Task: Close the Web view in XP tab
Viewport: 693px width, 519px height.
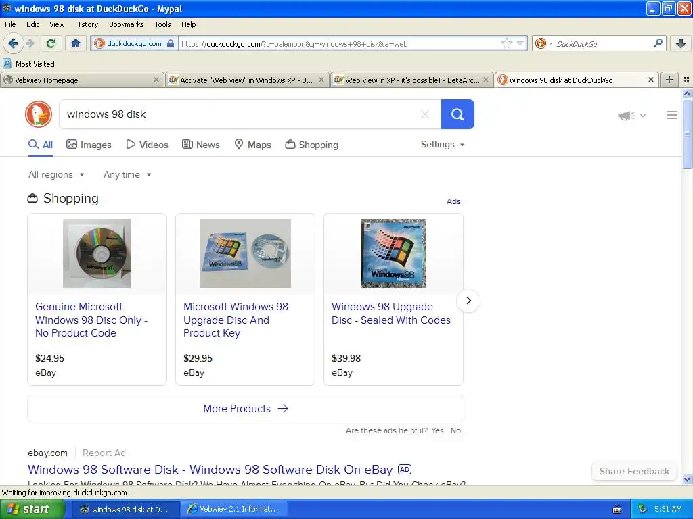Action: pos(486,80)
